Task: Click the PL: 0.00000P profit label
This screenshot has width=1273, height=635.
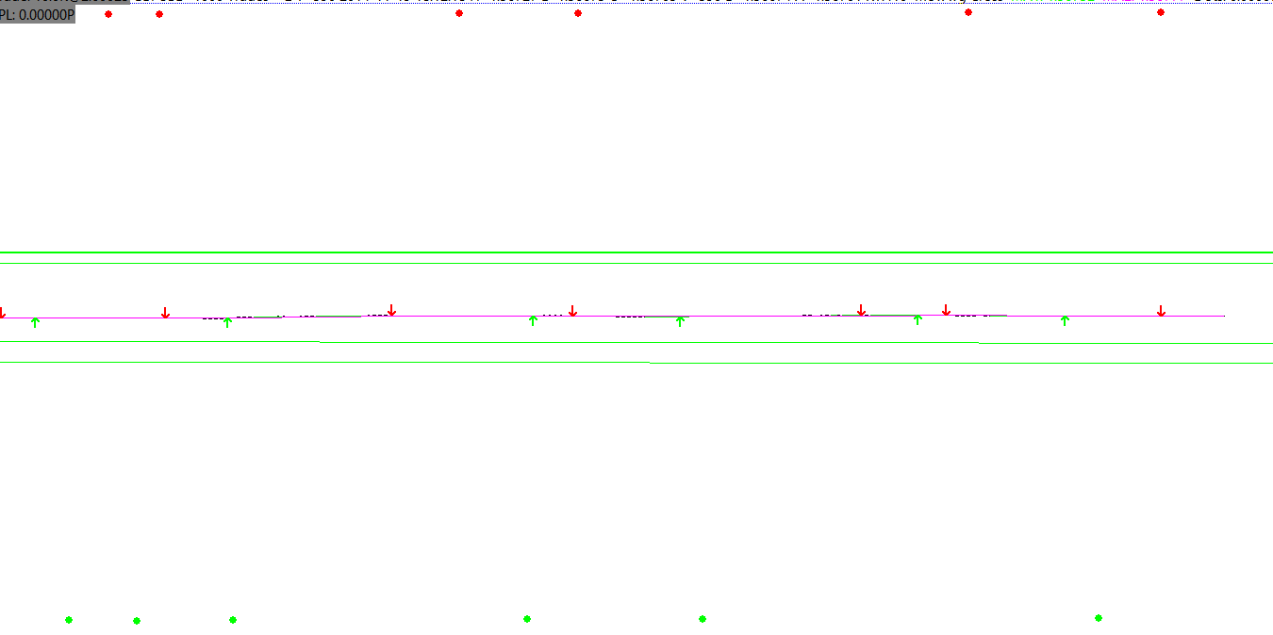Action: (37, 15)
